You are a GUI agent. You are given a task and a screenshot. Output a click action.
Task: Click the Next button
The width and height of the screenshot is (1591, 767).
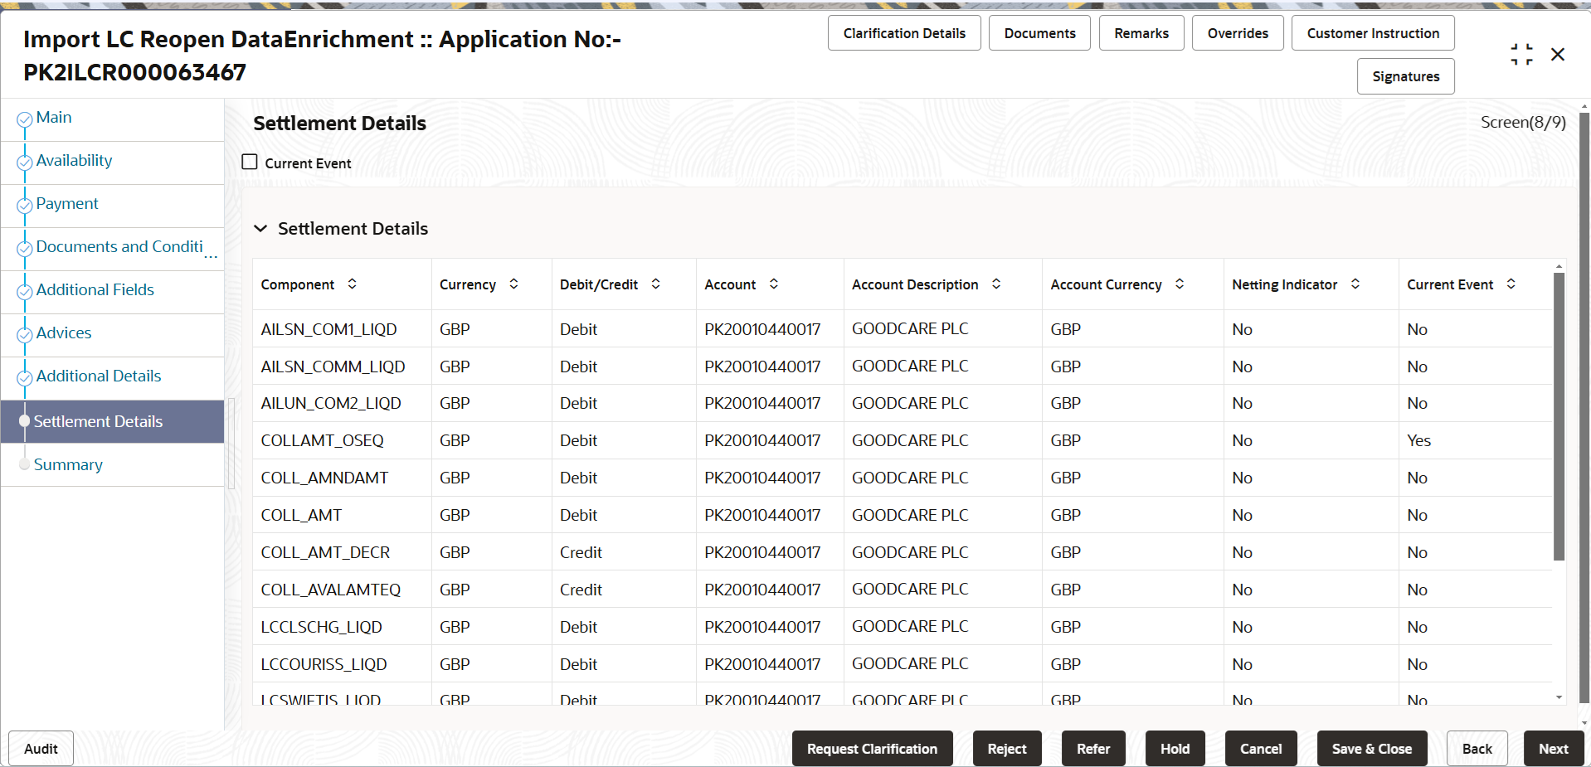pos(1553,748)
